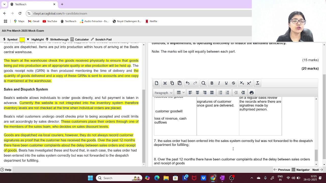This screenshot has height=183, width=326.
Task: Click the New Document icon in editor
Action: coord(156,83)
